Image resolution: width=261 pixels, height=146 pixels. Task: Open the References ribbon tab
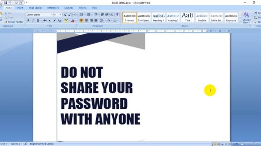coord(53,8)
